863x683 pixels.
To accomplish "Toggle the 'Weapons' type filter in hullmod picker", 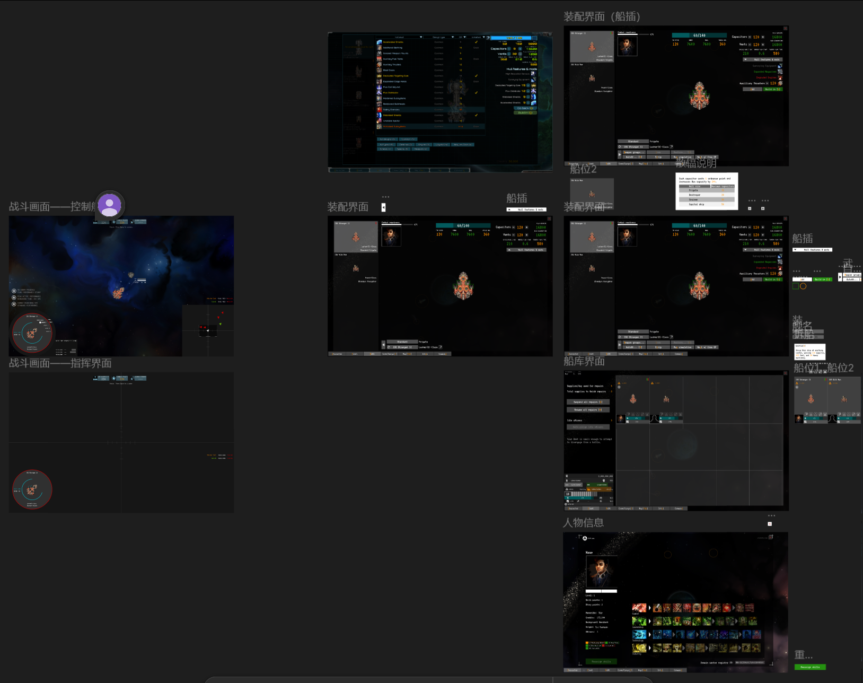I will click(x=421, y=149).
